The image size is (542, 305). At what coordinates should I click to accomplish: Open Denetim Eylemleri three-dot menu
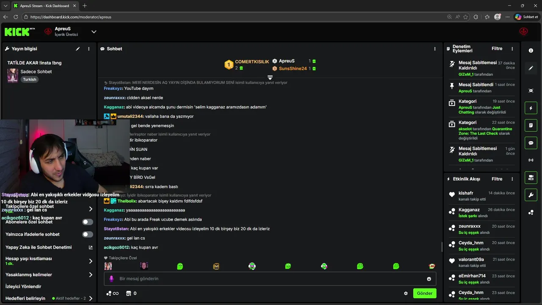point(512,49)
